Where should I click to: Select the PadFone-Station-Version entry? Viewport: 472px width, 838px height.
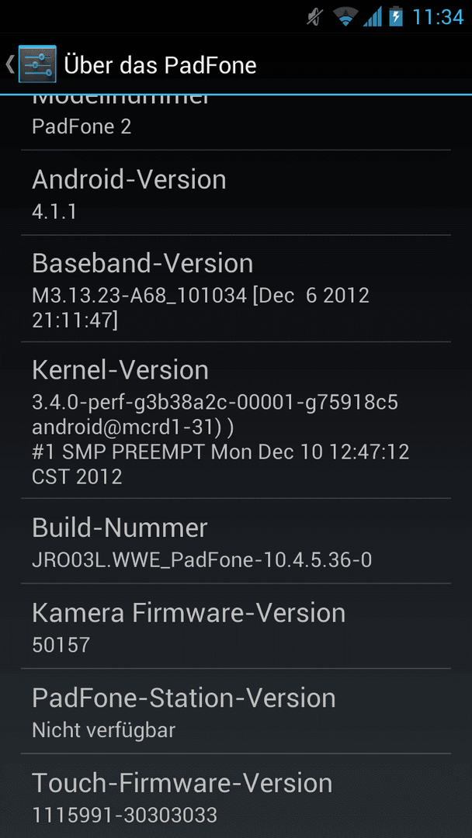click(x=236, y=712)
